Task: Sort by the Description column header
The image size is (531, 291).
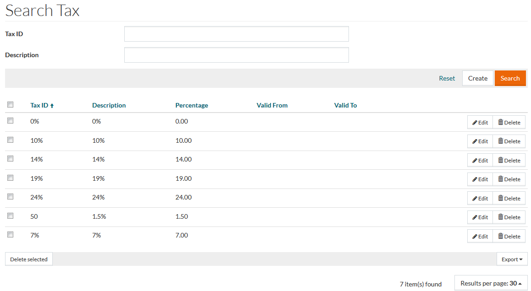Action: [109, 105]
